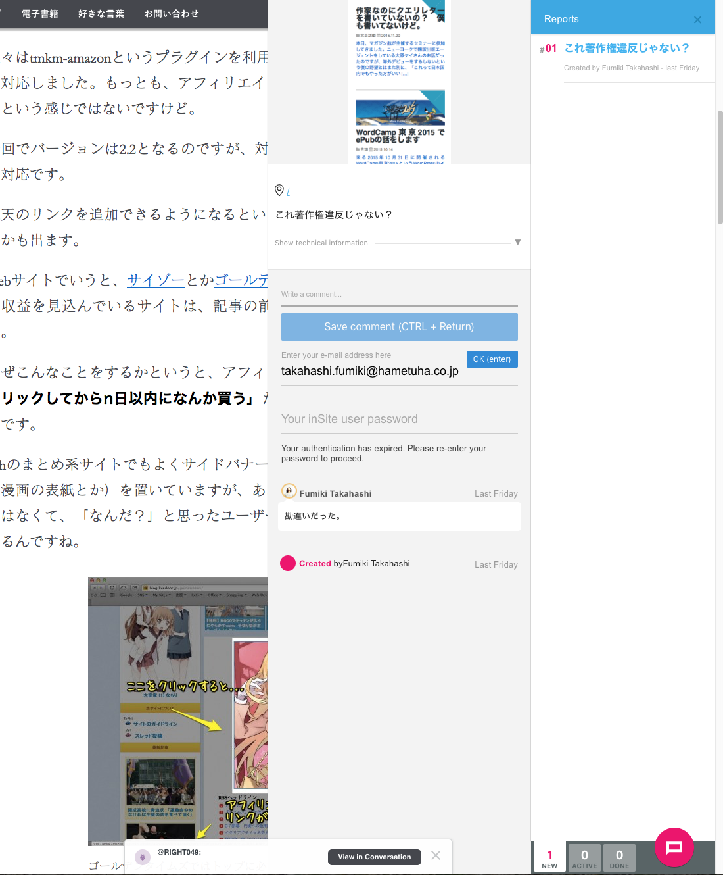Switch to the ACTIVE reports tab
Image resolution: width=723 pixels, height=875 pixels.
tap(584, 858)
